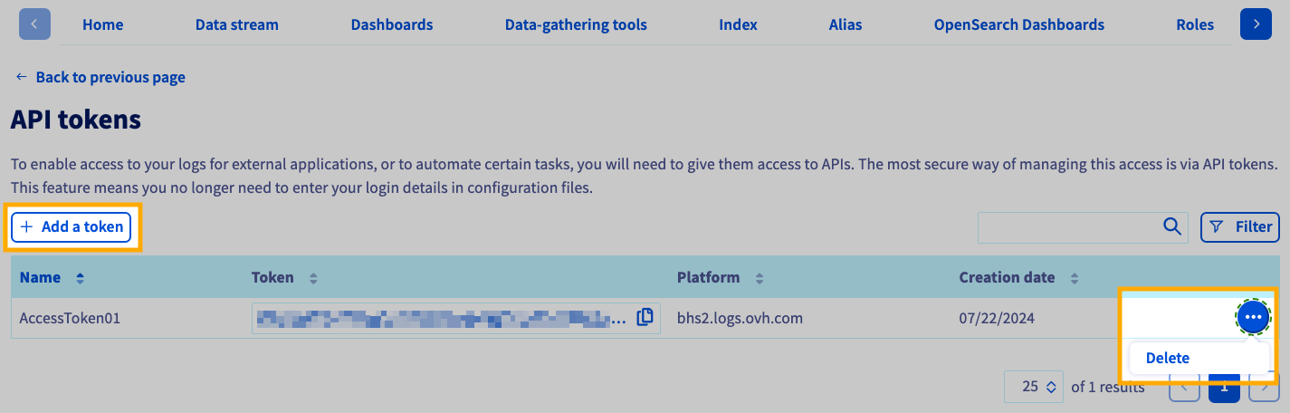This screenshot has width=1290, height=413.
Task: Open the 25 results-per-page dropdown
Action: click(1038, 387)
